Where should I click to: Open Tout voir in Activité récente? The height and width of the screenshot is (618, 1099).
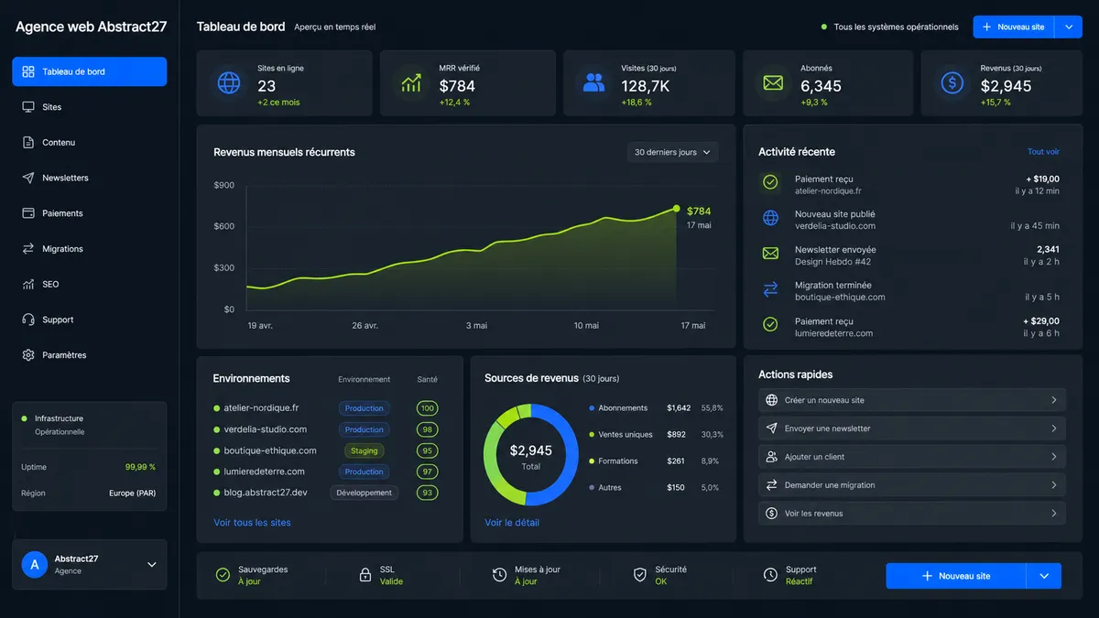point(1043,152)
